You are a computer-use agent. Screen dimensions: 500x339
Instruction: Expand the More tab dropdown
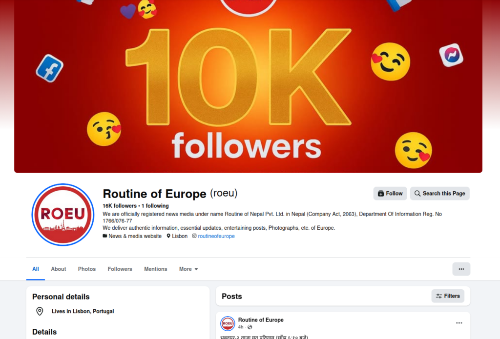click(188, 269)
